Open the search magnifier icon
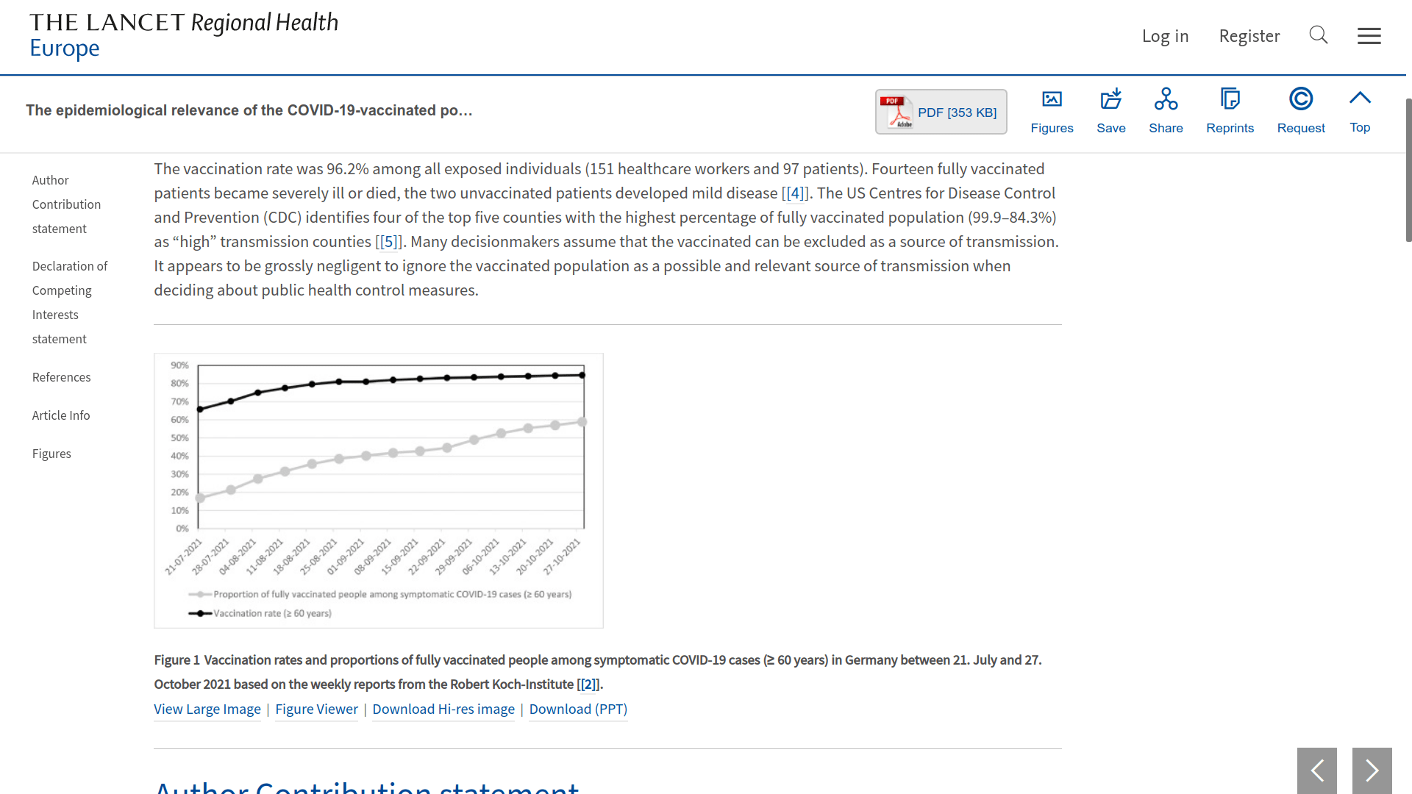Image resolution: width=1412 pixels, height=794 pixels. 1319,35
